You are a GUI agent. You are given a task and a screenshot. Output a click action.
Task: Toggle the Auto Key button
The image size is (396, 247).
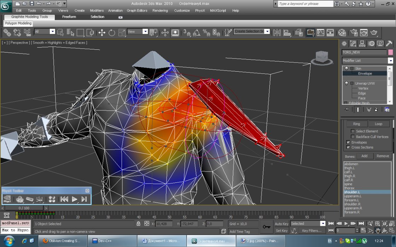(281, 224)
